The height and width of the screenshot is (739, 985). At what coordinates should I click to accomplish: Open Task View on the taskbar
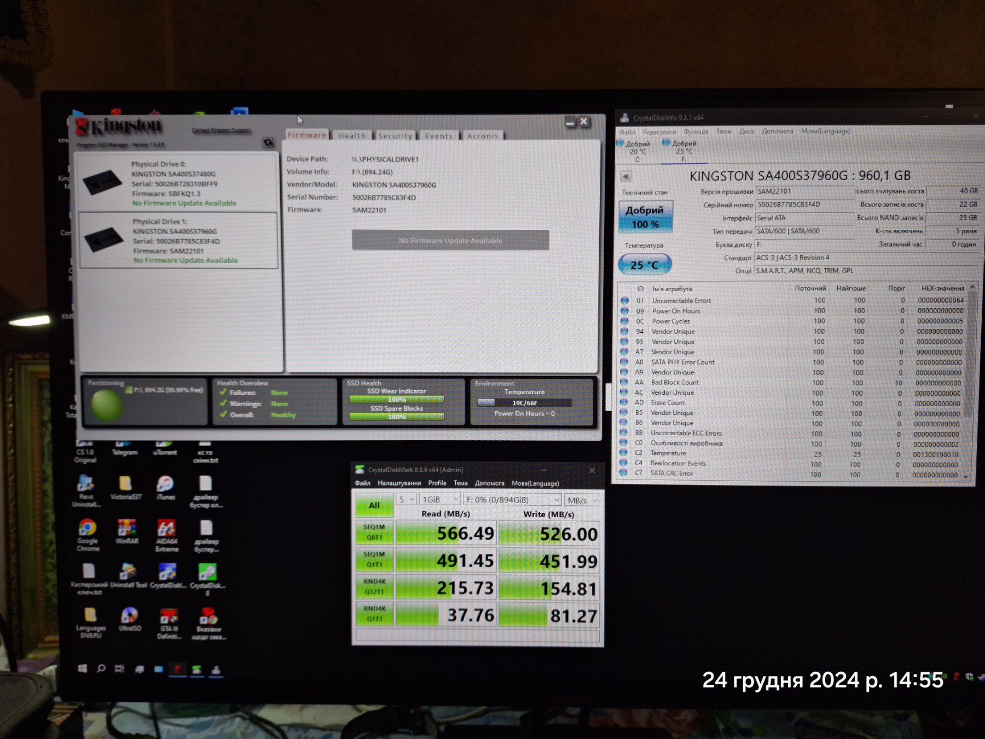coord(119,668)
